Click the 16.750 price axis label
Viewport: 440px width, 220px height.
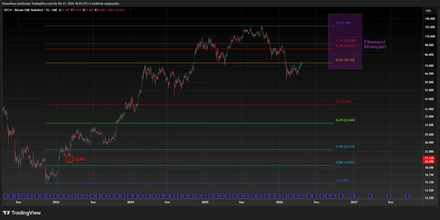click(x=429, y=175)
